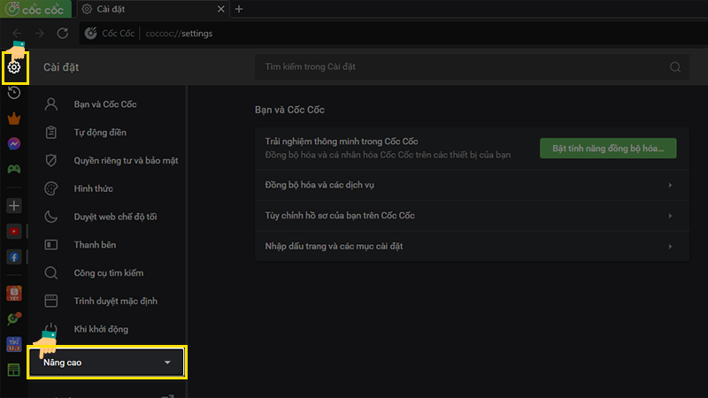Open the Tự động điền section

pyautogui.click(x=107, y=132)
